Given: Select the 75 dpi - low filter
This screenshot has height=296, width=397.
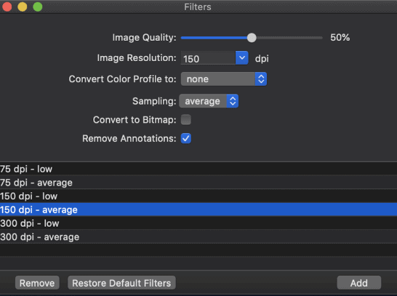Looking at the screenshot, I should [x=198, y=169].
